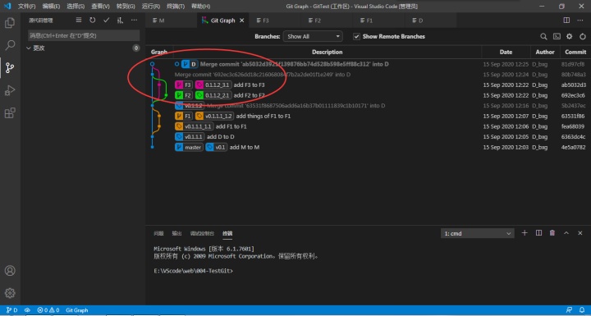Open the 转到(G) menu
591x316 pixels.
click(x=126, y=7)
